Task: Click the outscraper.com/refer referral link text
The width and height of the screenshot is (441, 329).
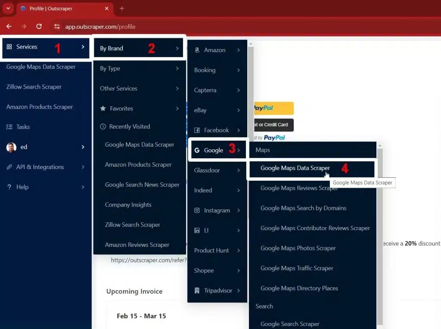Action: pyautogui.click(x=149, y=260)
